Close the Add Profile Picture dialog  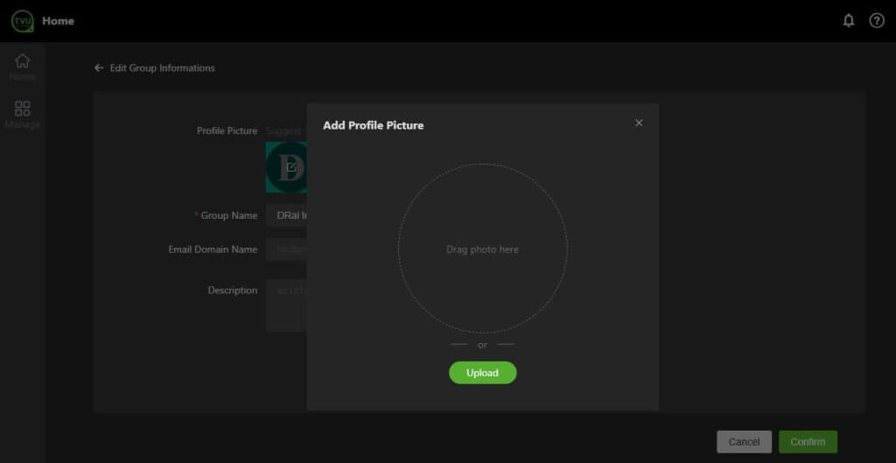pos(639,123)
